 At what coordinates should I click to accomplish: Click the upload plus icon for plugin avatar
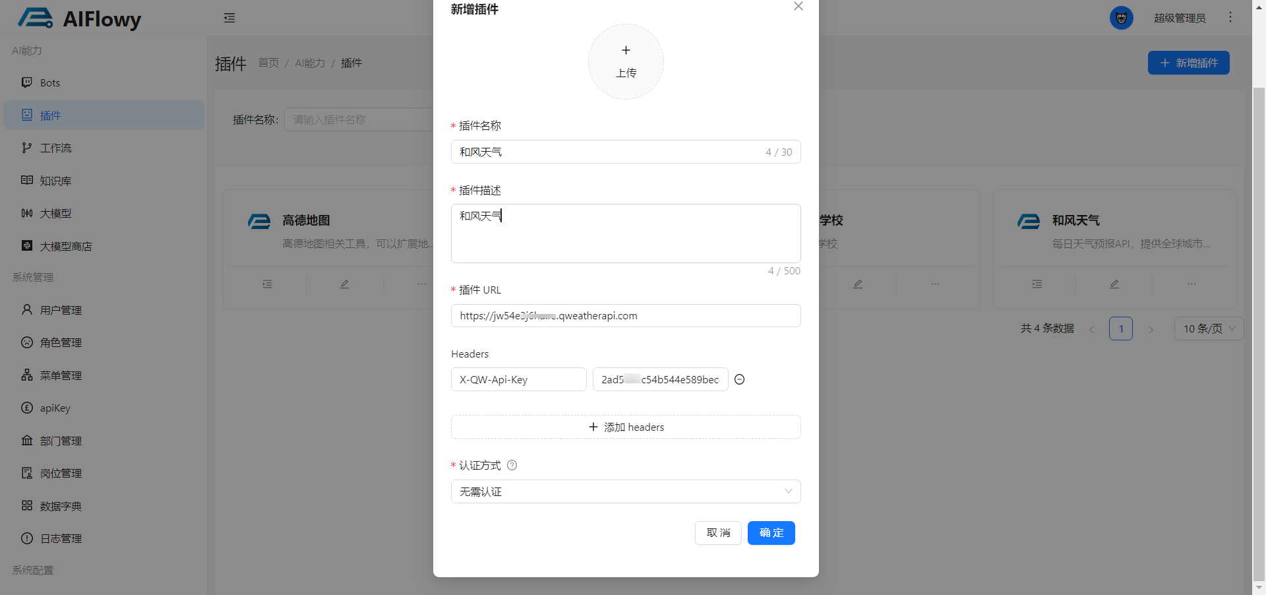click(x=626, y=51)
